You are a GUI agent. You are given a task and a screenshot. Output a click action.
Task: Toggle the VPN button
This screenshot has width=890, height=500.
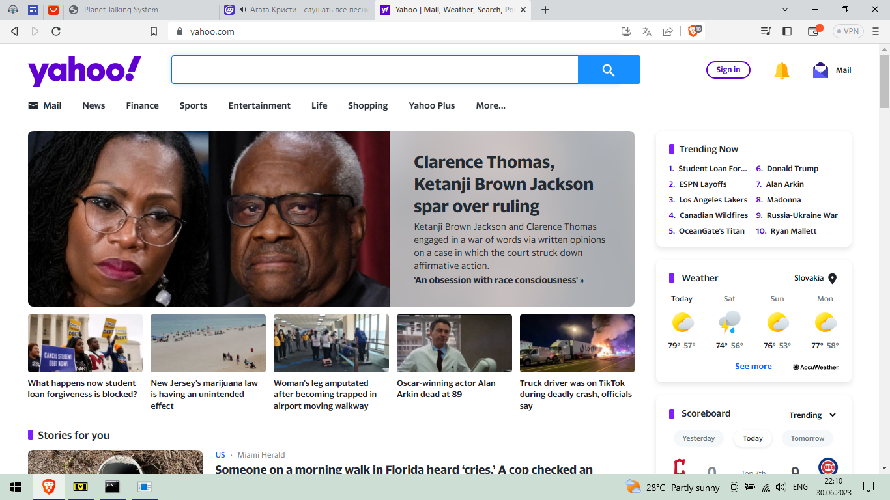pyautogui.click(x=848, y=31)
